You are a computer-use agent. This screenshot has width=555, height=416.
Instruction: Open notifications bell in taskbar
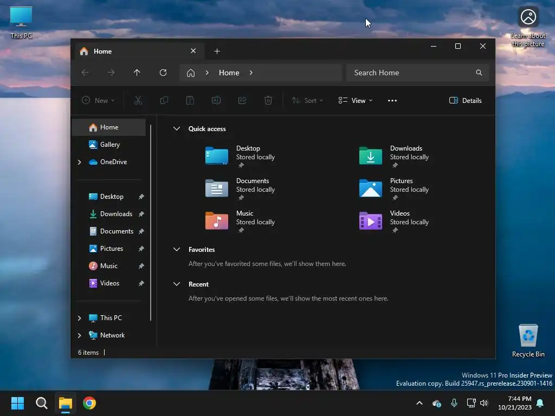tap(540, 403)
